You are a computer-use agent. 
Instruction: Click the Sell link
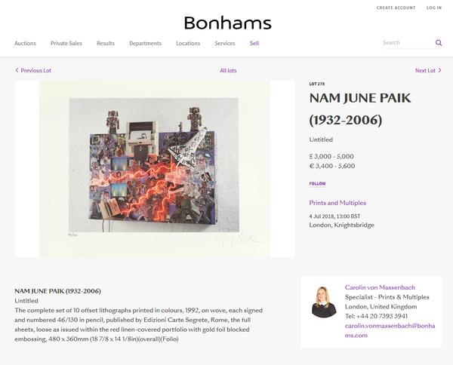tap(254, 43)
